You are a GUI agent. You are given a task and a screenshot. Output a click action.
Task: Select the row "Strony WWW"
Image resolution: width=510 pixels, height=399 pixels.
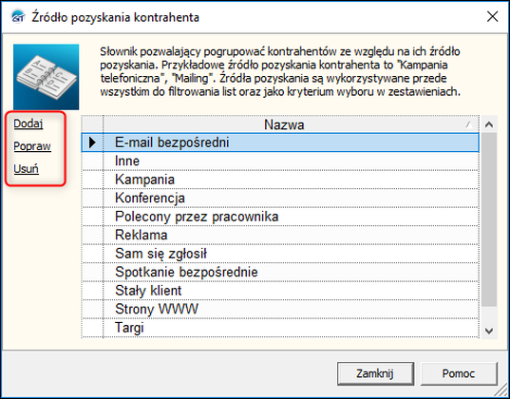[280, 309]
